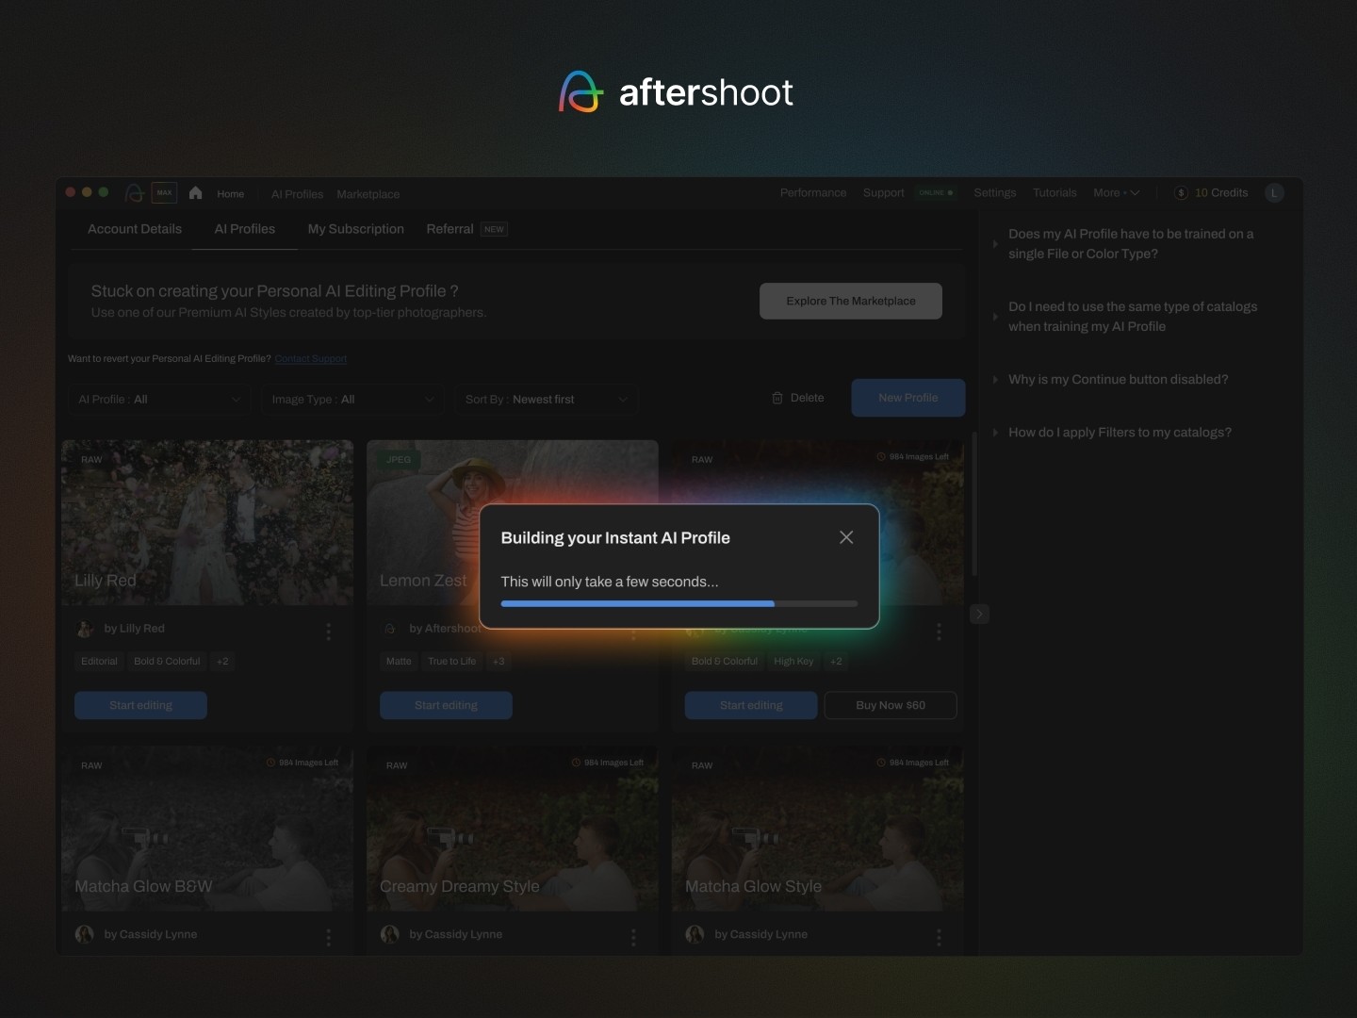Click the Aftershoot logo in the app bar

click(135, 193)
